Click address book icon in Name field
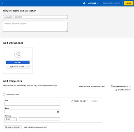 (x=58, y=112)
